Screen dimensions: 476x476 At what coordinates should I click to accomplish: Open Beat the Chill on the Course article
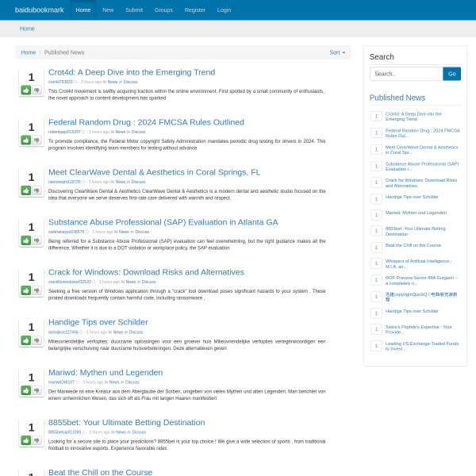coord(100,472)
